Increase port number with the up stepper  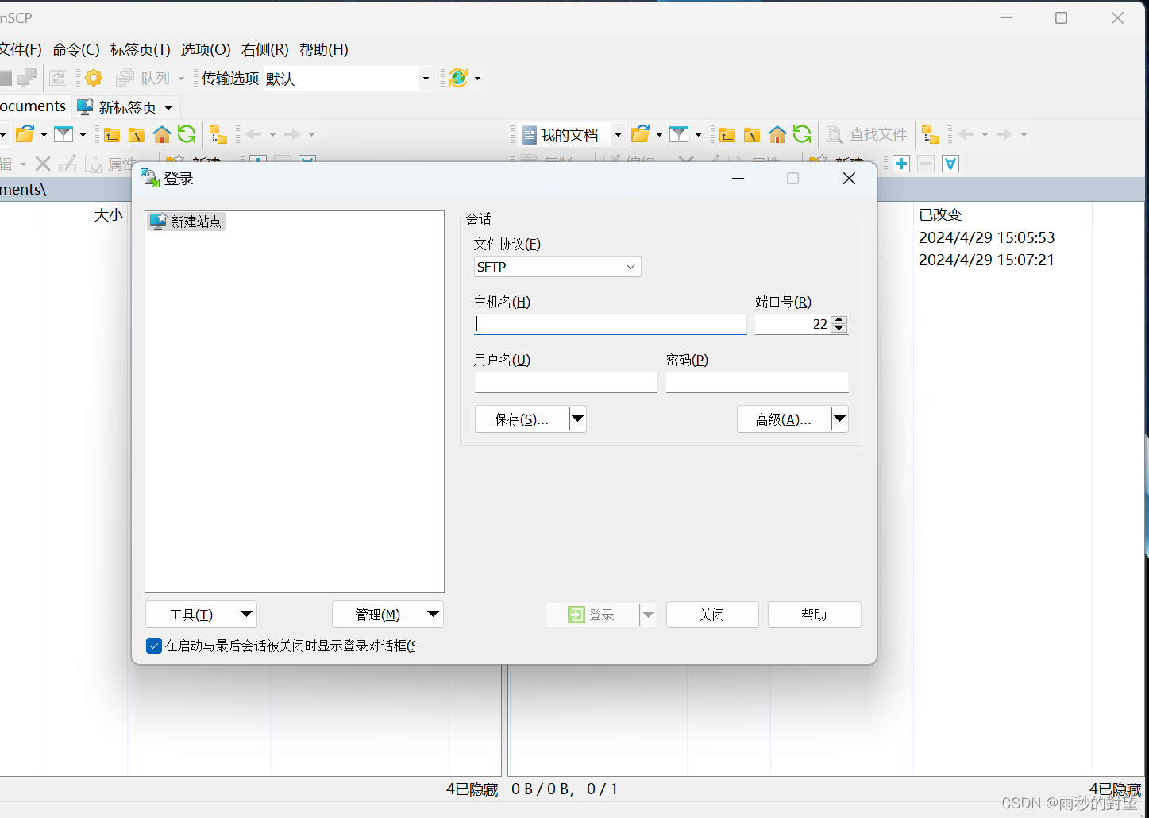839,320
